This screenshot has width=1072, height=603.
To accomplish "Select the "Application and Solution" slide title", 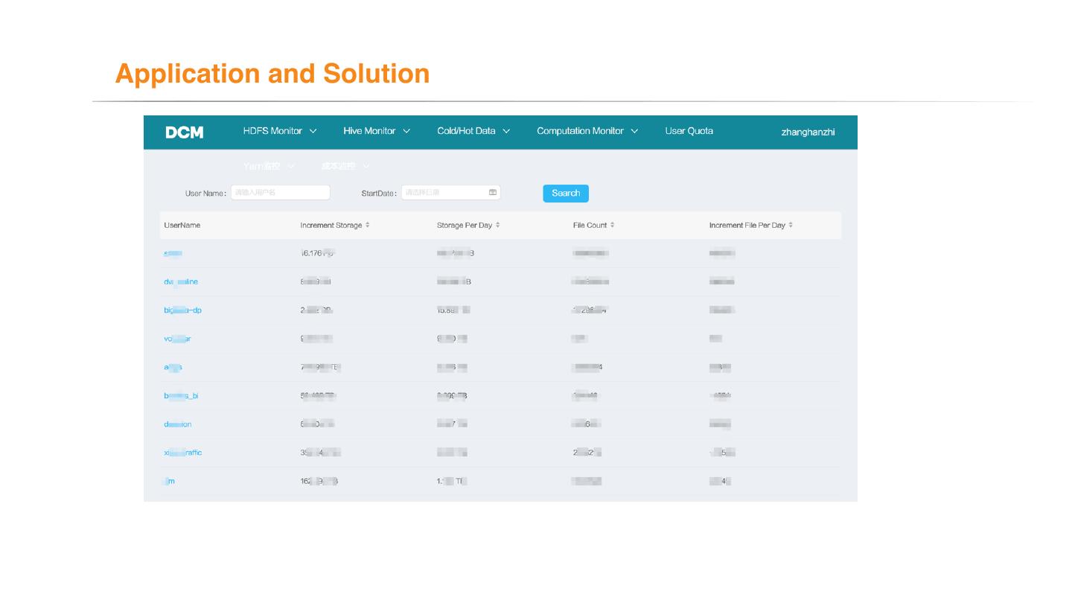I will [272, 74].
